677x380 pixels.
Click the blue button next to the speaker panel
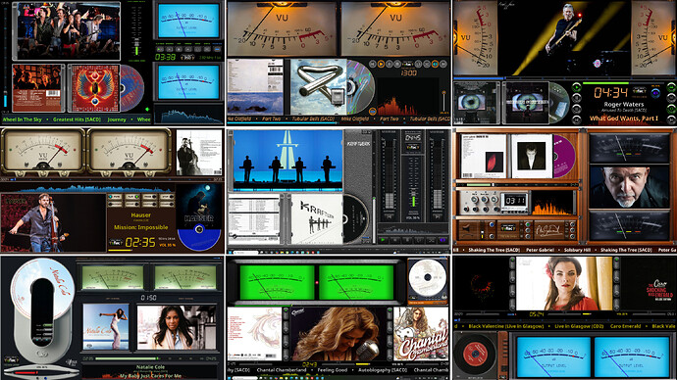492,224
